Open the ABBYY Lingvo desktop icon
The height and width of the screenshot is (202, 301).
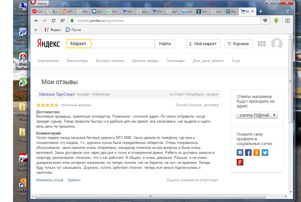(x=23, y=162)
